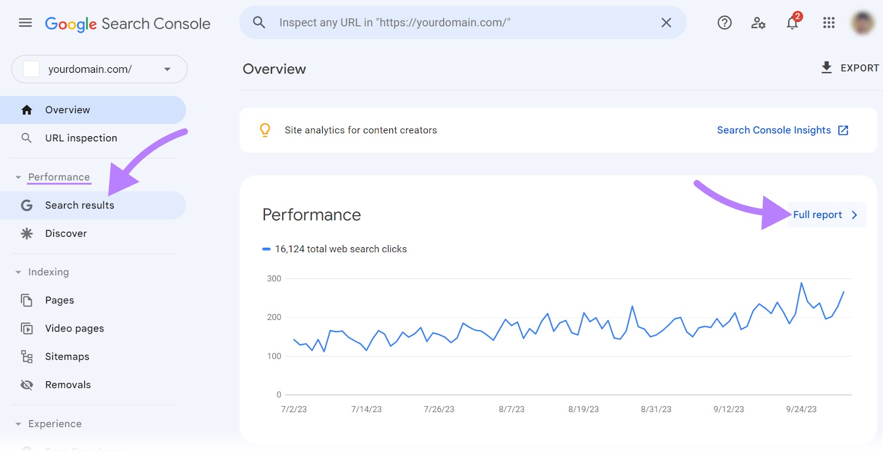Click the Google G icon beside Search results
This screenshot has width=883, height=453.
pyautogui.click(x=26, y=205)
